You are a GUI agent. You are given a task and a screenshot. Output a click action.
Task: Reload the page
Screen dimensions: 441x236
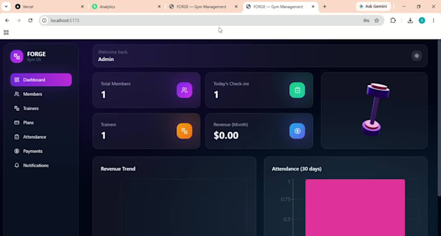point(30,21)
